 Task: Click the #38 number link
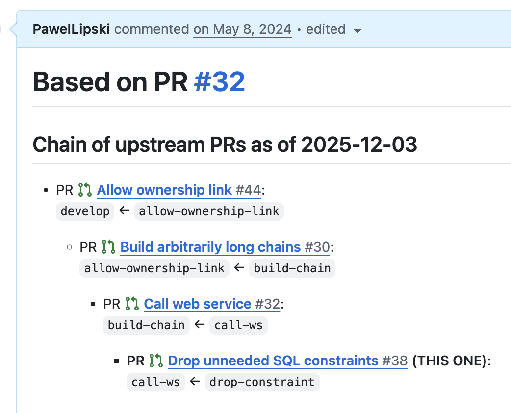click(x=395, y=361)
